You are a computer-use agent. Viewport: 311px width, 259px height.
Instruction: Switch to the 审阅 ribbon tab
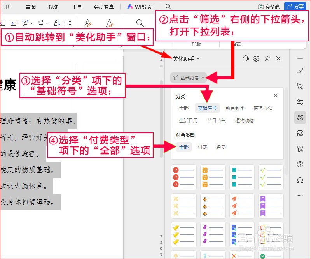[31, 7]
